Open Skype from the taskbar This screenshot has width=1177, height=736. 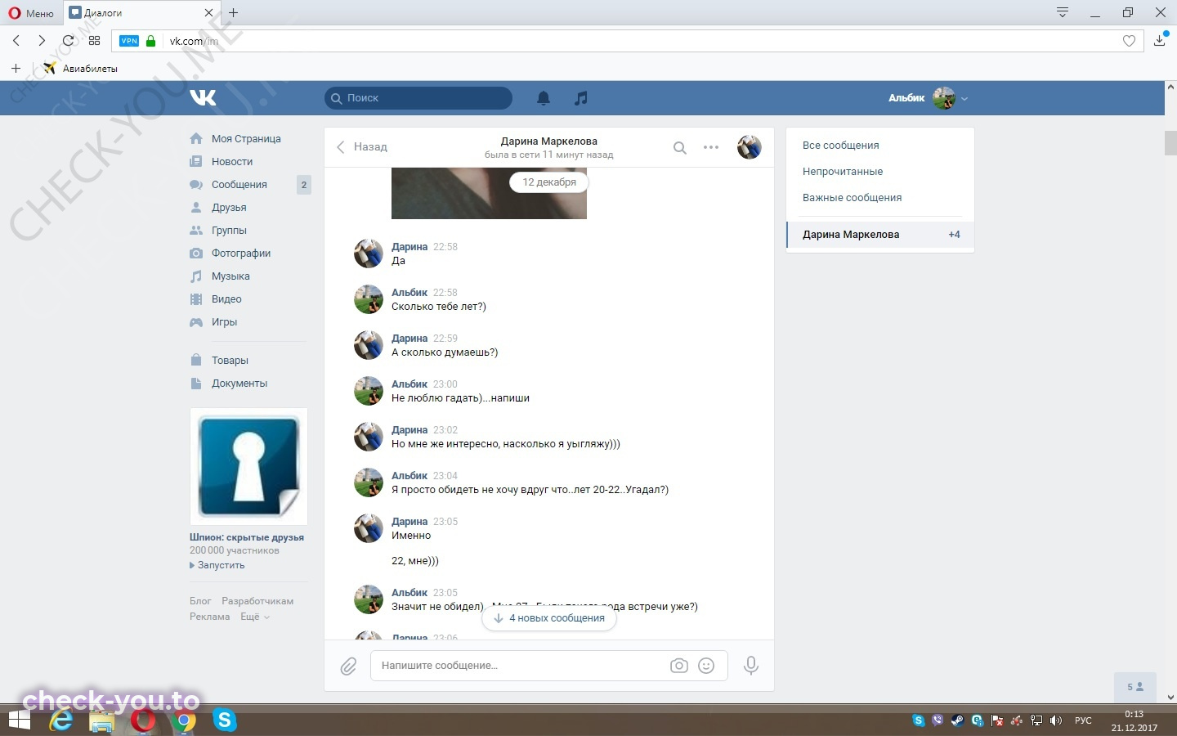[224, 720]
